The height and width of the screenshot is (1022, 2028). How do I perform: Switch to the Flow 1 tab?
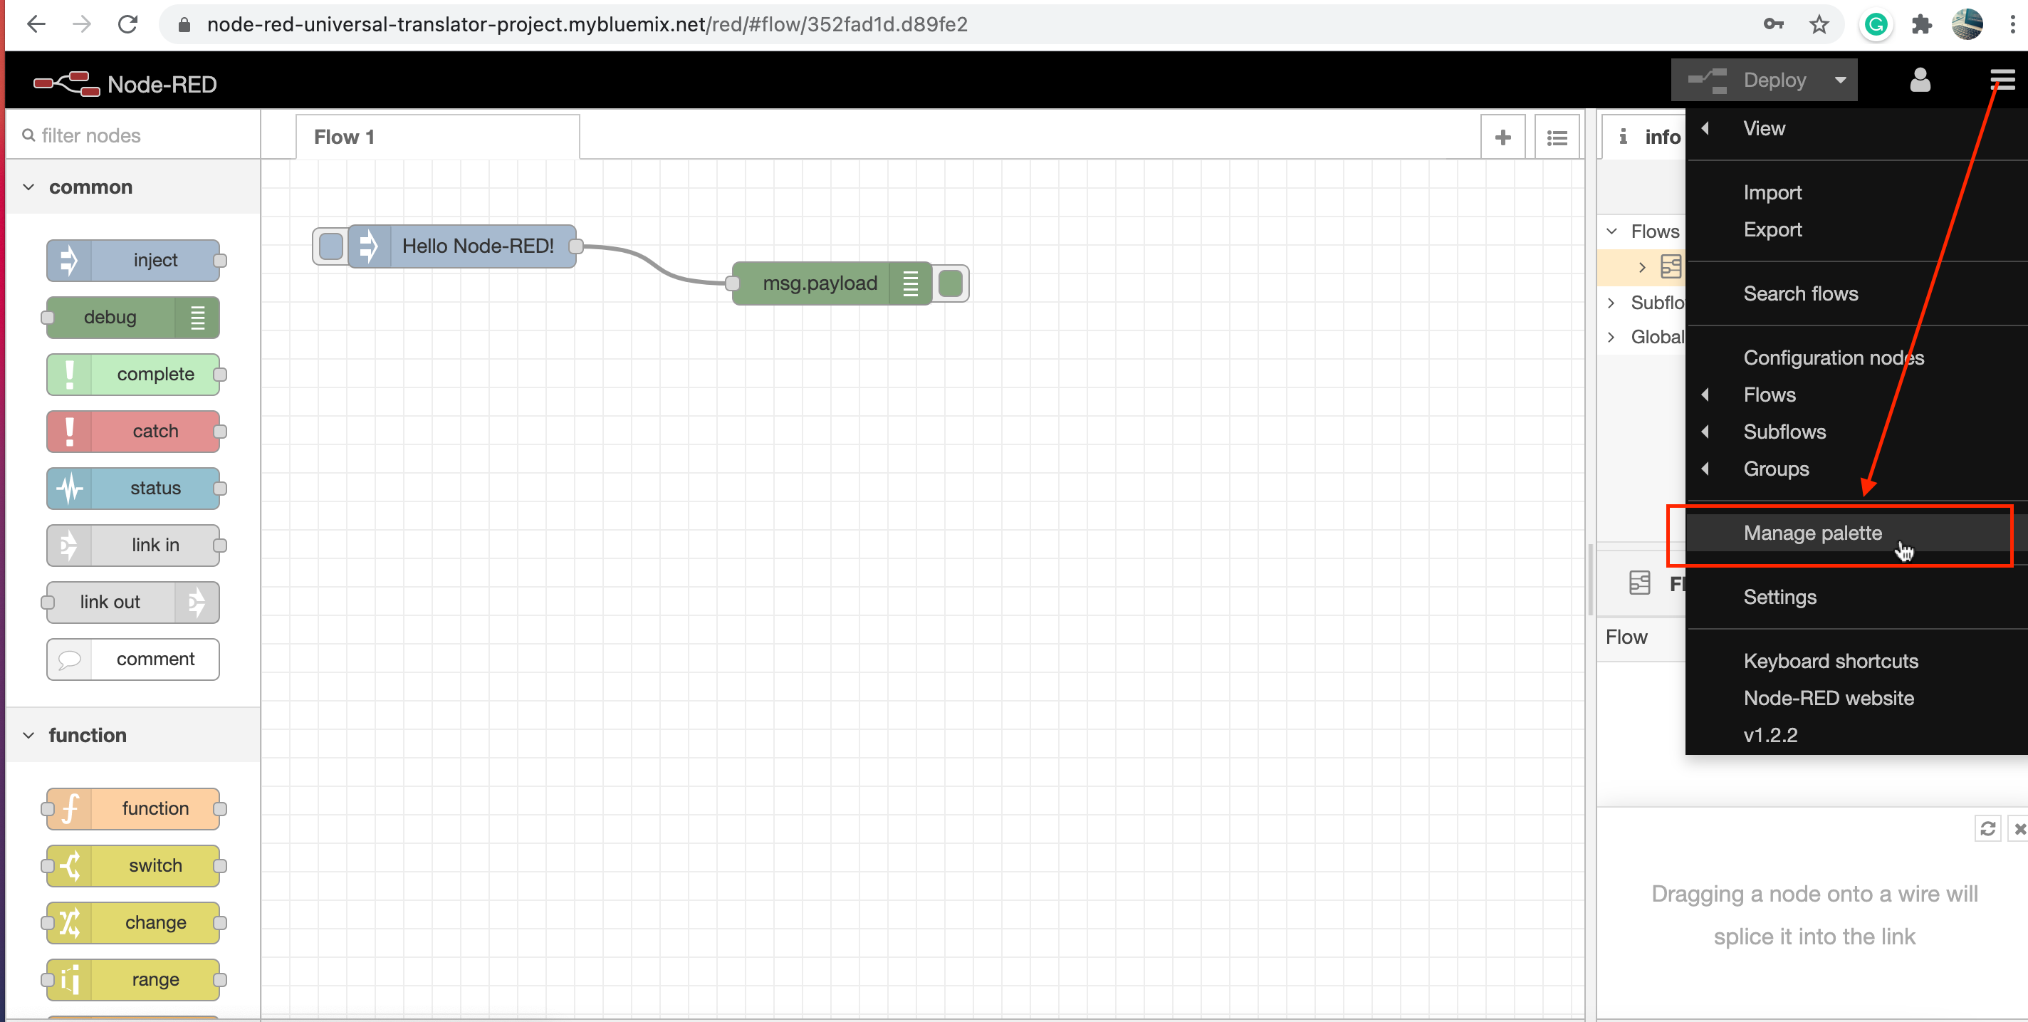(x=344, y=137)
